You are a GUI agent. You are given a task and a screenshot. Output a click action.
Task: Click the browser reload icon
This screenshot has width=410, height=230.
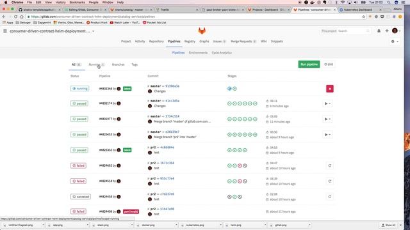pyautogui.click(x=15, y=17)
